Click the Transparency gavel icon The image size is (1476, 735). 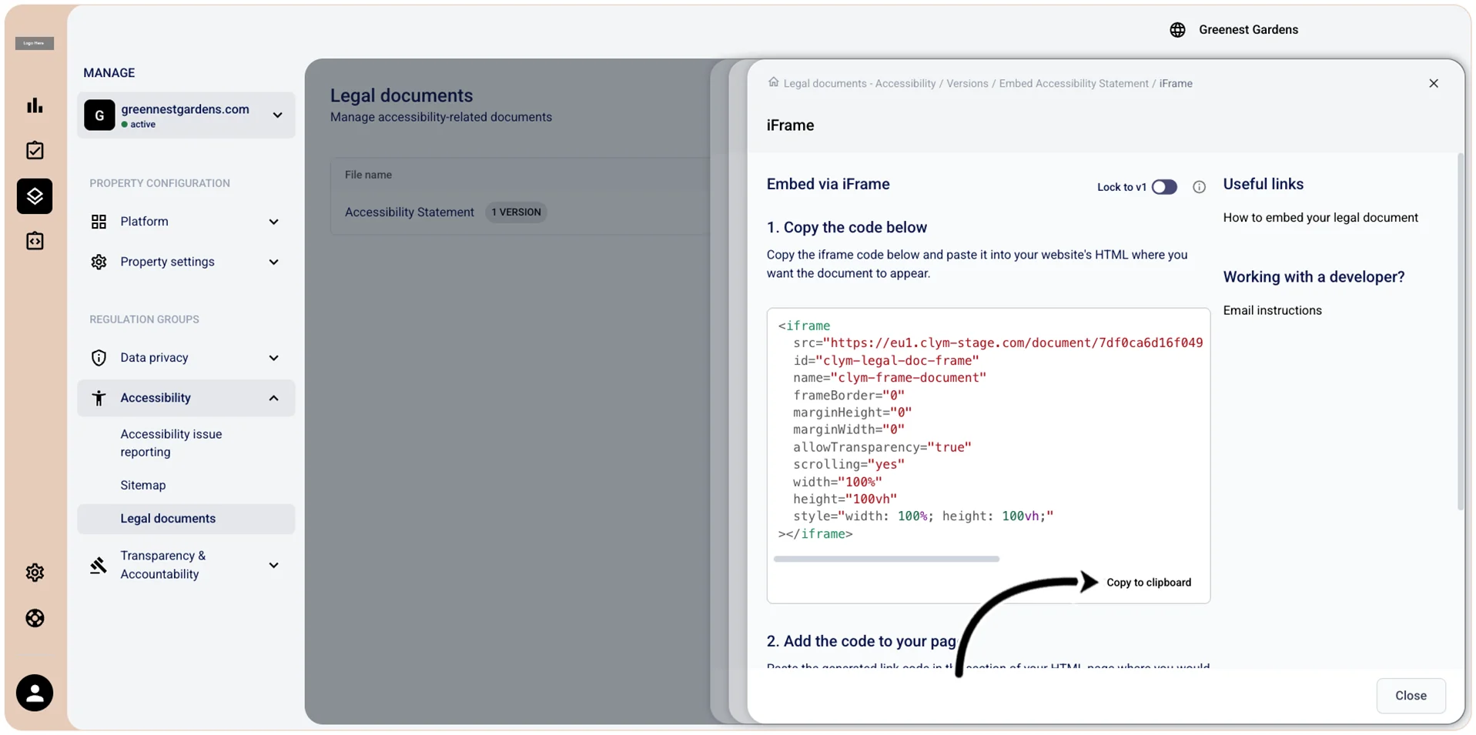coord(99,566)
